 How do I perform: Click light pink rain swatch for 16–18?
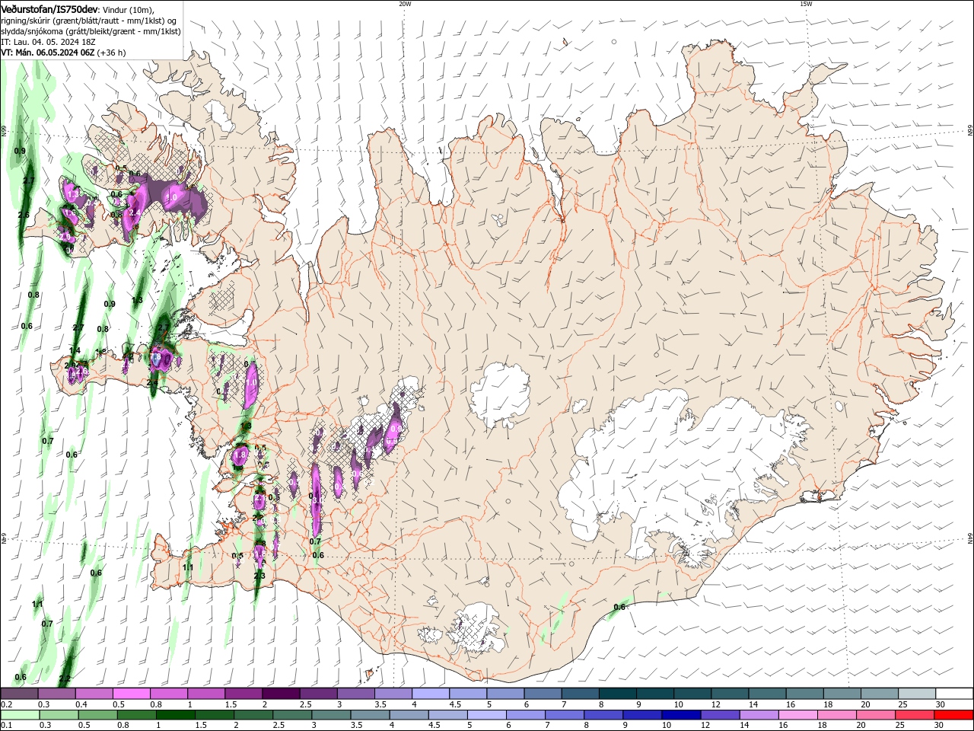tap(797, 715)
